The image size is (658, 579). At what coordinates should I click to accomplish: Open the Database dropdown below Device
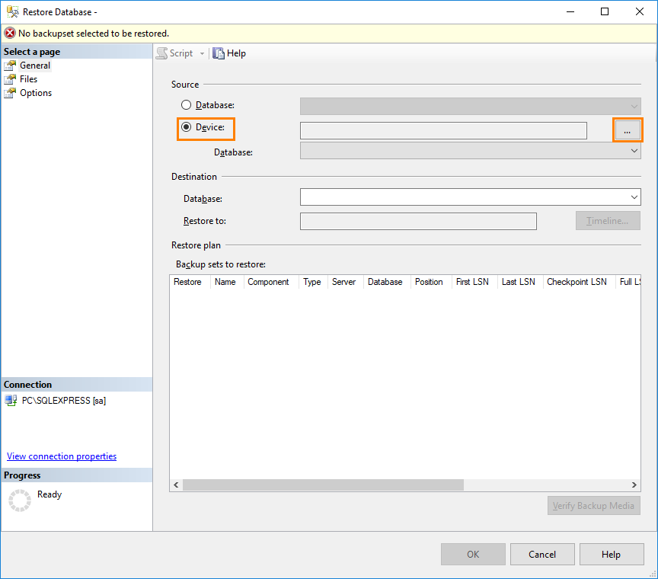[634, 150]
